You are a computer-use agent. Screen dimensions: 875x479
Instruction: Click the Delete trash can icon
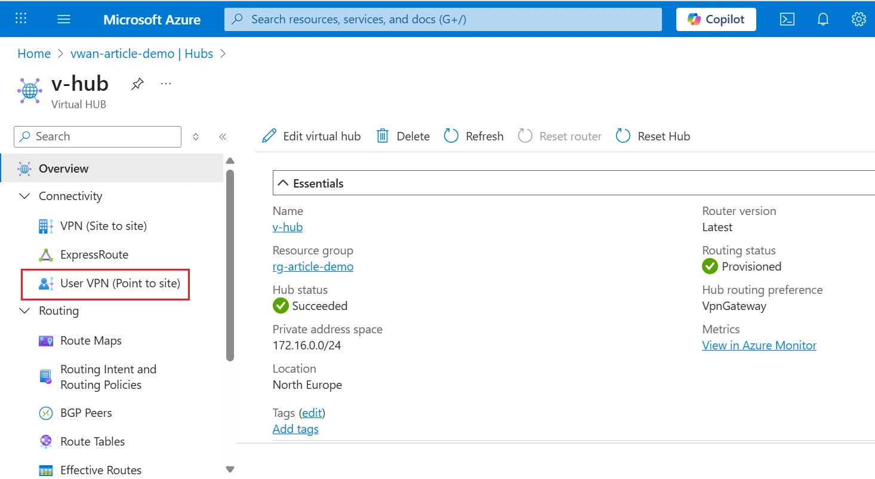click(383, 136)
